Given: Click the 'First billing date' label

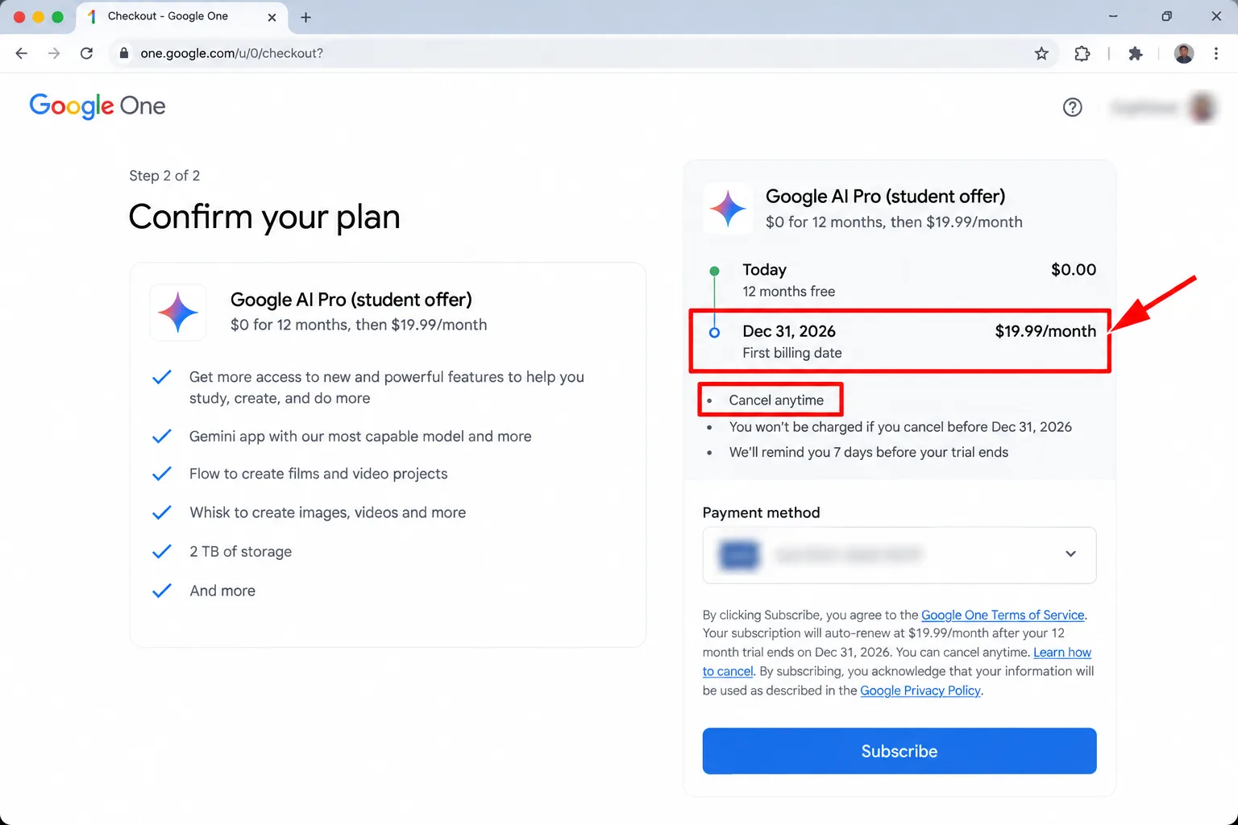Looking at the screenshot, I should click(791, 353).
